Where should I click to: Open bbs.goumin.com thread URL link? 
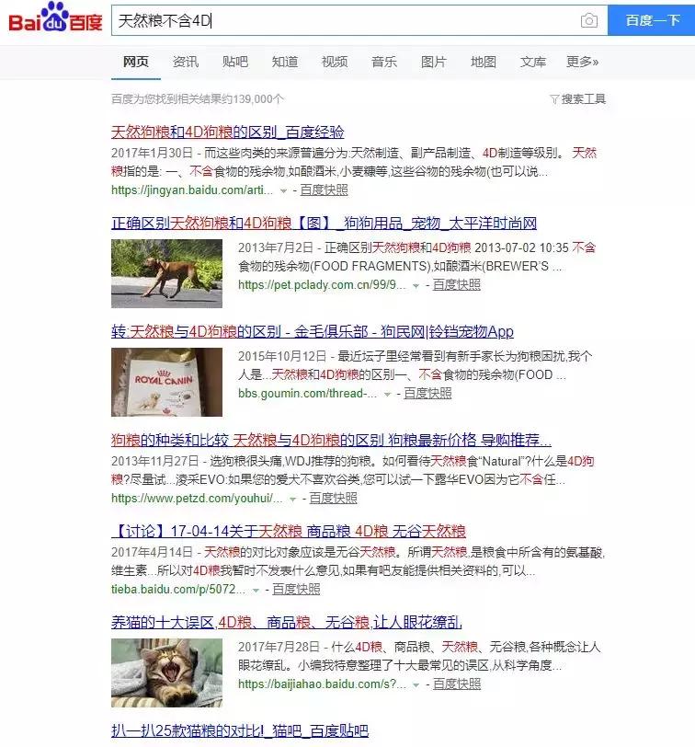[x=308, y=394]
